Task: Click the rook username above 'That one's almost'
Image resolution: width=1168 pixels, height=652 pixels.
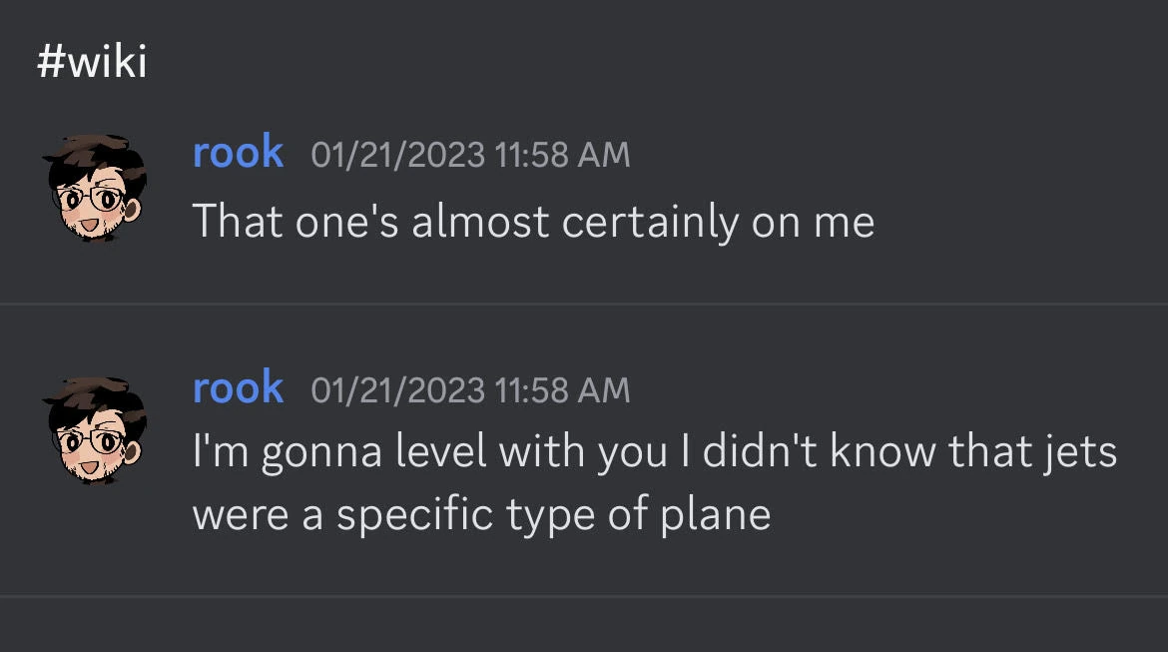Action: point(238,153)
